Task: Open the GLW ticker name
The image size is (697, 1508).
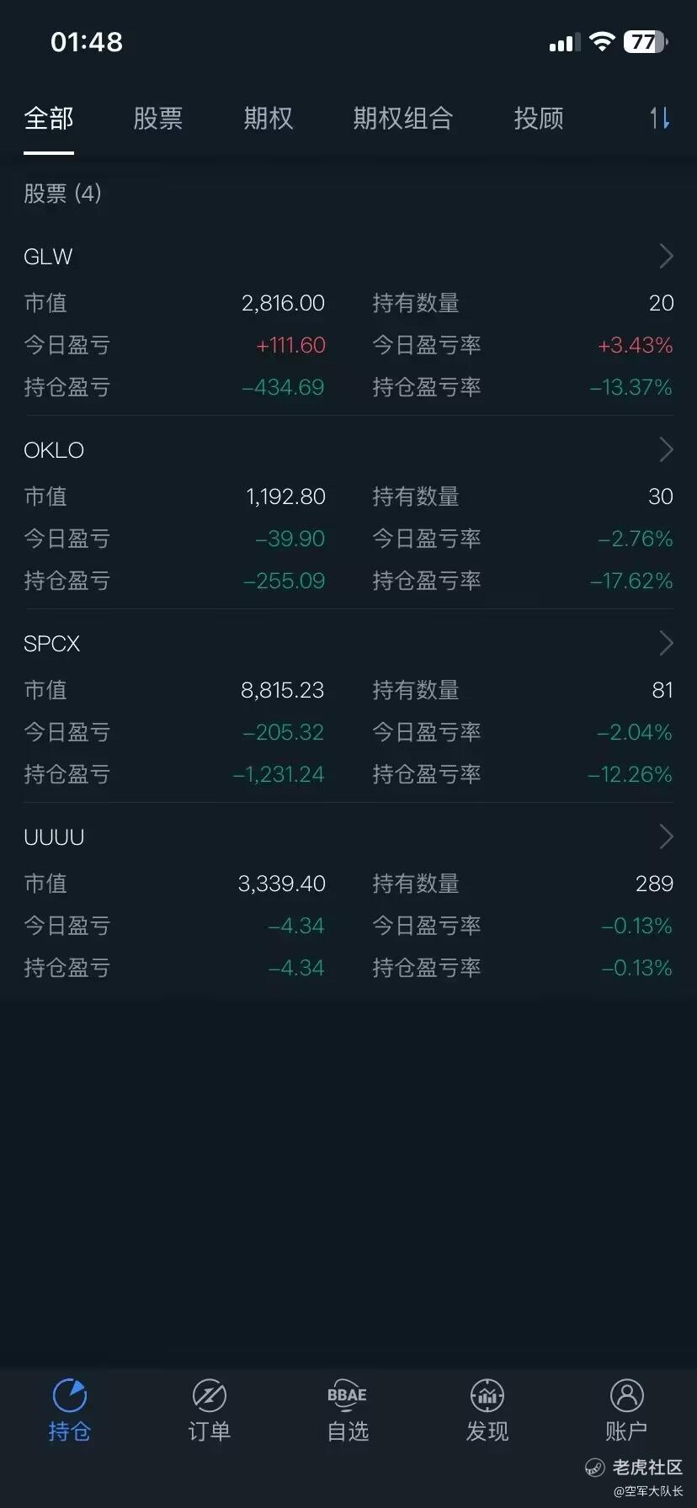Action: coord(48,257)
